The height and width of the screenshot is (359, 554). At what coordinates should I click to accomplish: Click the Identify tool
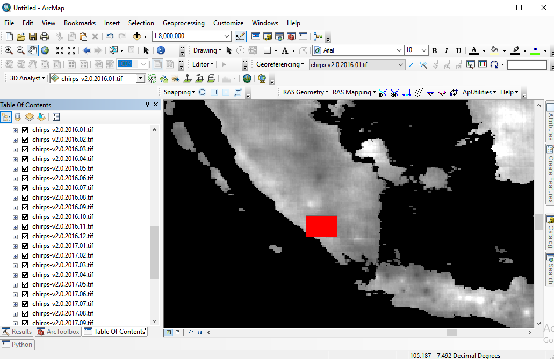(x=161, y=50)
